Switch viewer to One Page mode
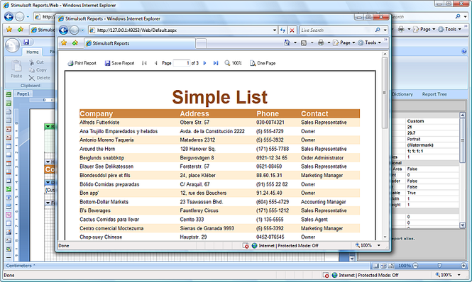The height and width of the screenshot is (282, 472). [x=263, y=63]
